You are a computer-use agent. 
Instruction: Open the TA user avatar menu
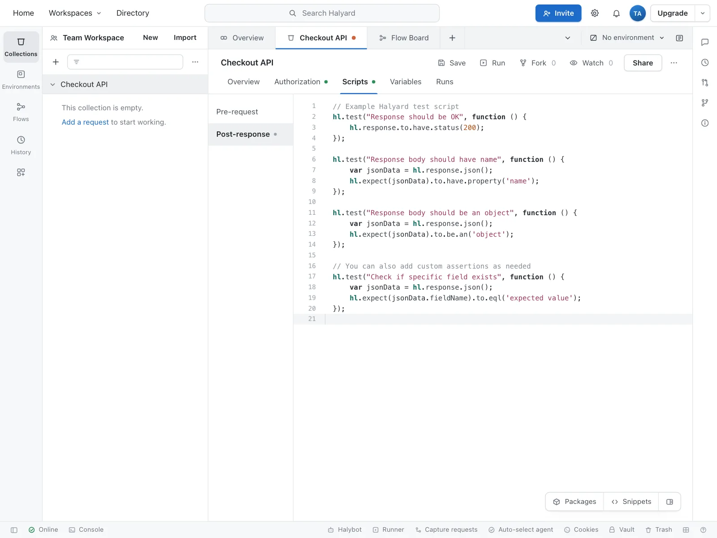pos(637,13)
